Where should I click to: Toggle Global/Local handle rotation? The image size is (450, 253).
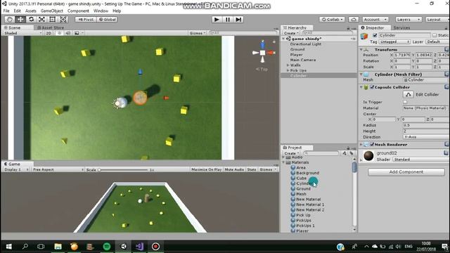(108, 19)
